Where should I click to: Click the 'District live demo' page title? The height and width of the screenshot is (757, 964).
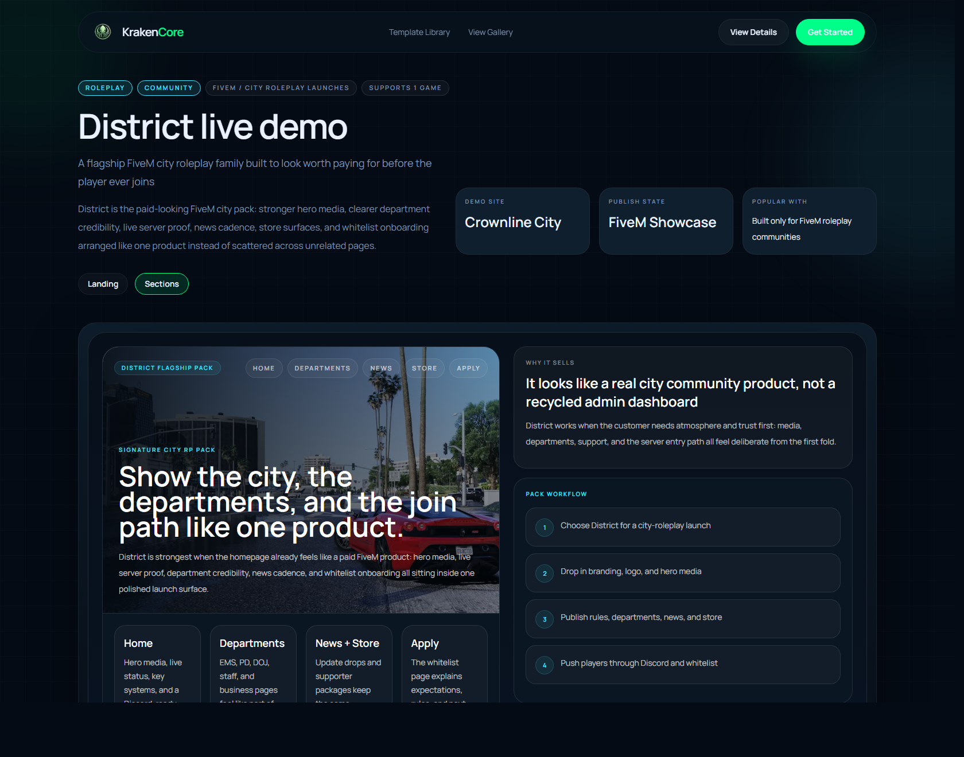[213, 127]
